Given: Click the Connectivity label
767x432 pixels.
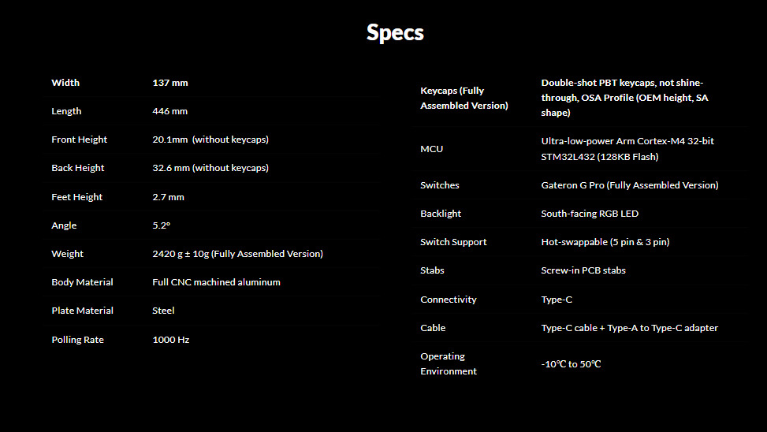Looking at the screenshot, I should coord(448,300).
